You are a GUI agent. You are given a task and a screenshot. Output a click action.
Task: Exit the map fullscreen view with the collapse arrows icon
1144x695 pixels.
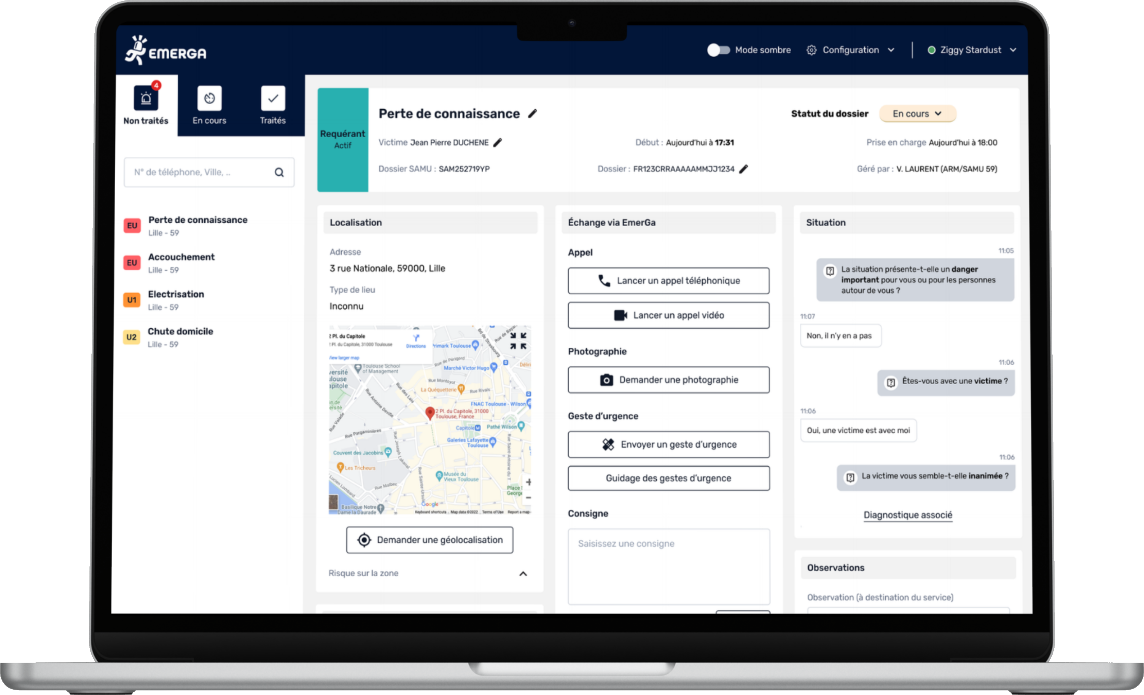(x=518, y=340)
